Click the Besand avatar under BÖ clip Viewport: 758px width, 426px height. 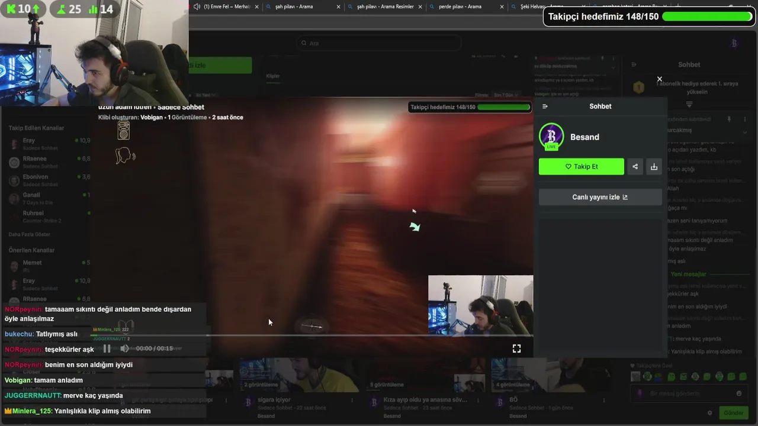pos(500,403)
